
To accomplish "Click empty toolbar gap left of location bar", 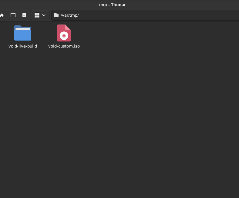I will 50,15.
